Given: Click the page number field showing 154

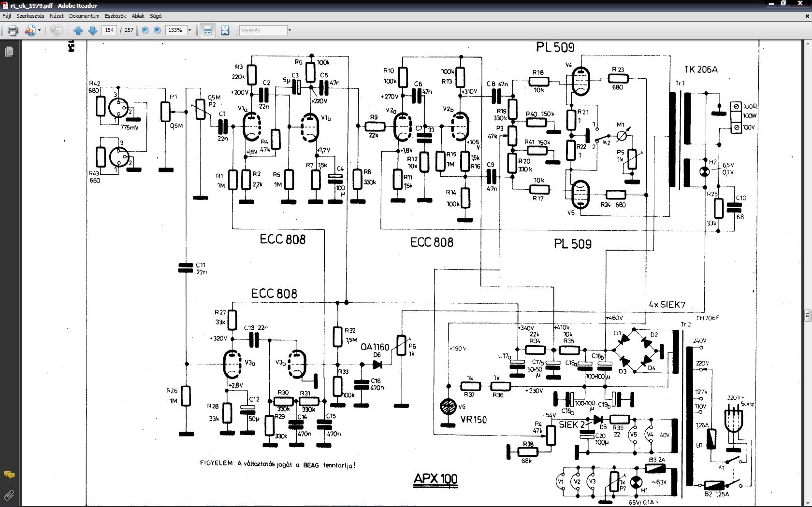Looking at the screenshot, I should [x=109, y=30].
